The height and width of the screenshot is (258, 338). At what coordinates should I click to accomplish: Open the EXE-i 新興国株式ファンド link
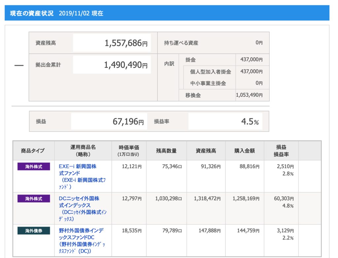coord(82,176)
